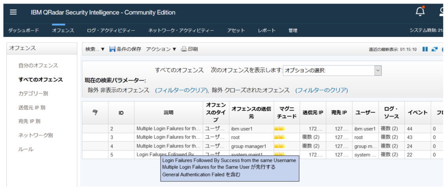Click the blue refresh arrows icon
This screenshot has width=446, height=189.
(x=434, y=49)
